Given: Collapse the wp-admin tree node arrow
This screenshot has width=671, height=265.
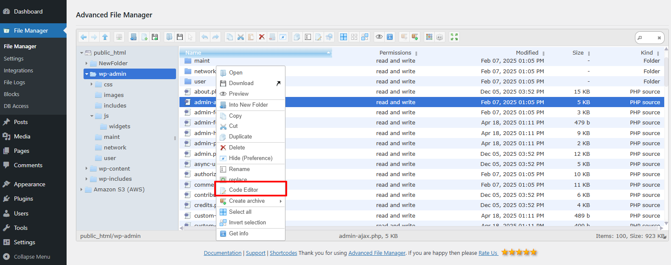Looking at the screenshot, I should pyautogui.click(x=87, y=74).
